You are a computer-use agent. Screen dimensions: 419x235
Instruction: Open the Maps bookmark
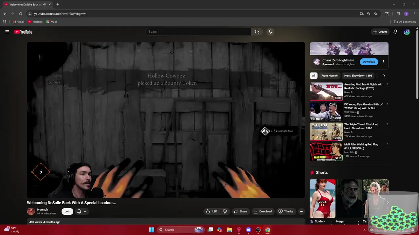pyautogui.click(x=52, y=22)
